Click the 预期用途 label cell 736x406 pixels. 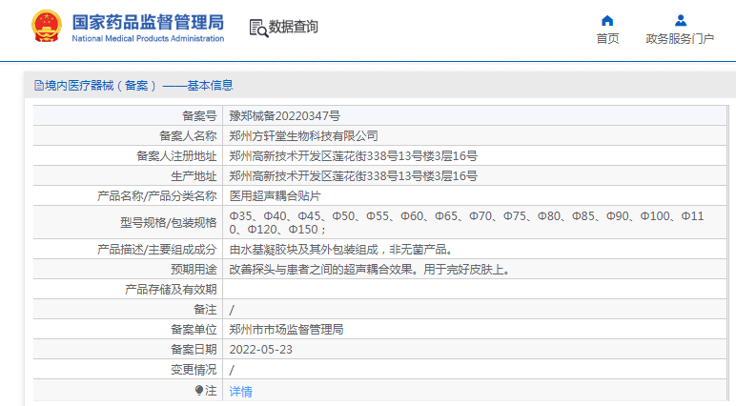click(128, 270)
